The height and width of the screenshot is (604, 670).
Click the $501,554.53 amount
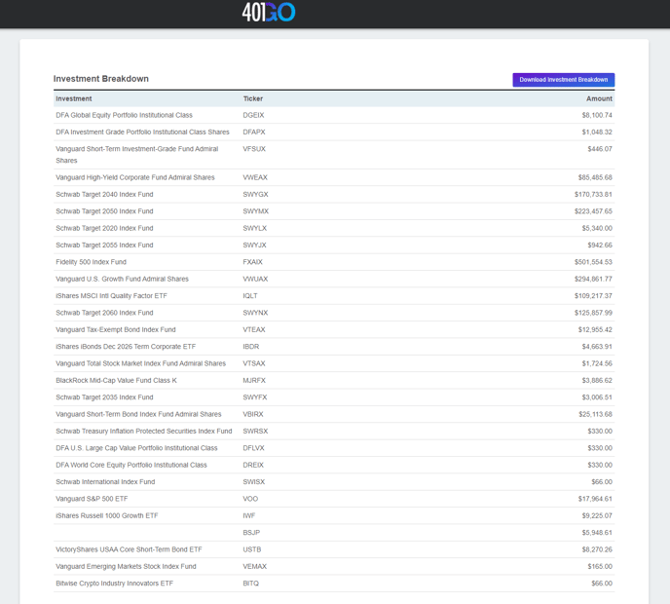pos(593,262)
